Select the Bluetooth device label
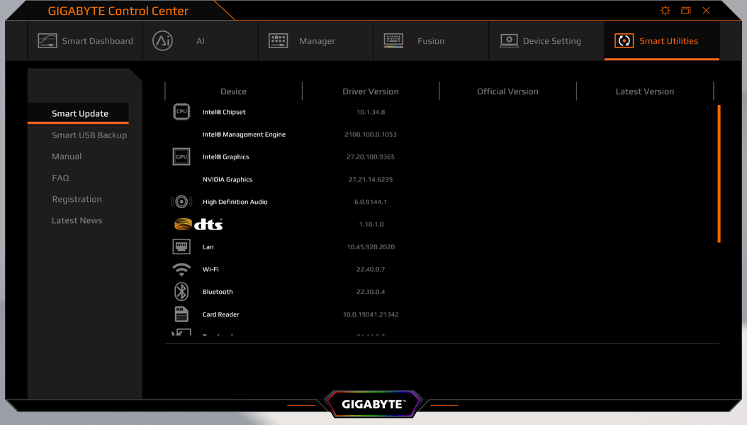Screen dimensions: 747x425 (x=218, y=292)
